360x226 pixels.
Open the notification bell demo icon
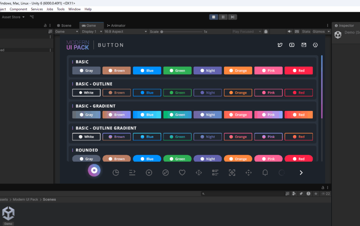tap(265, 173)
